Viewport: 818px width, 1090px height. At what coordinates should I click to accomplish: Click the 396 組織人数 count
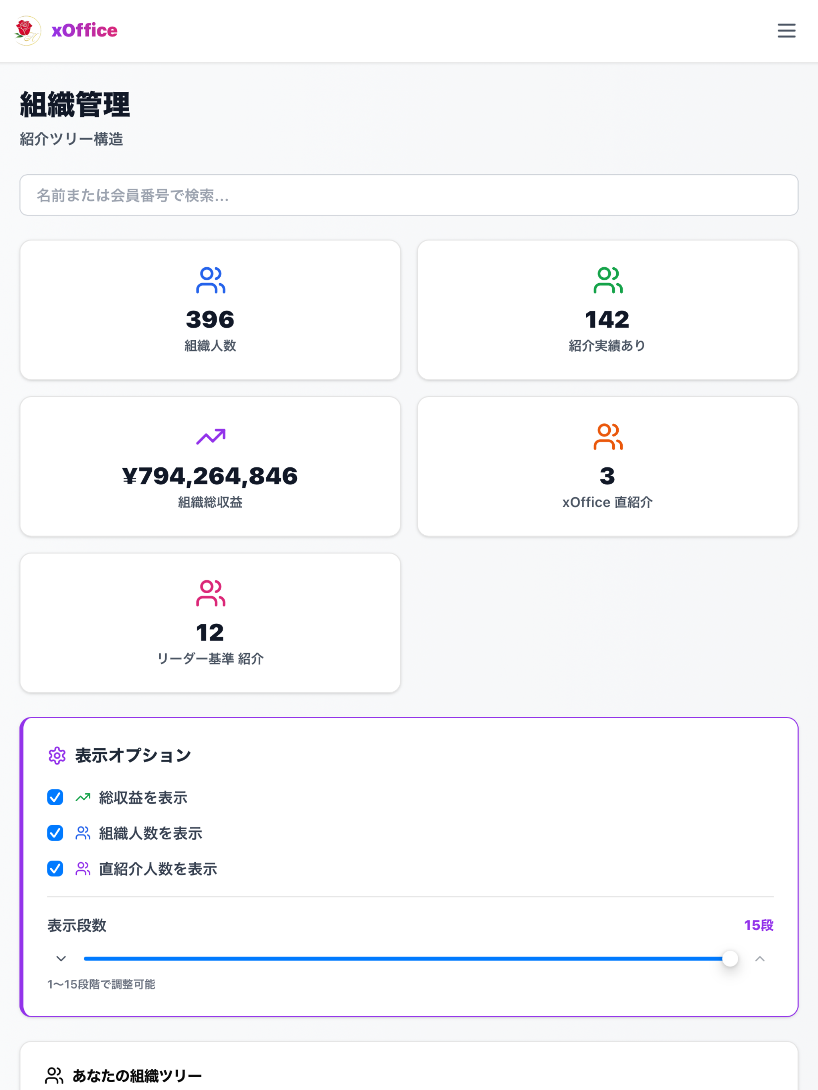pyautogui.click(x=210, y=320)
